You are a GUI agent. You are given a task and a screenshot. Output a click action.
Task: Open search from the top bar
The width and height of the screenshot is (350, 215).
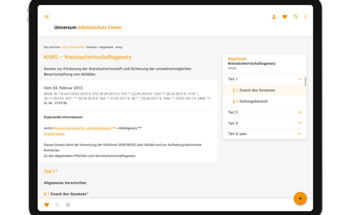(x=295, y=17)
